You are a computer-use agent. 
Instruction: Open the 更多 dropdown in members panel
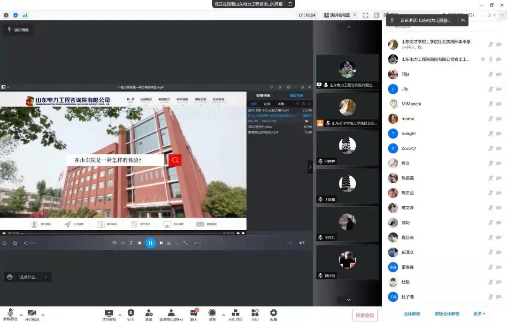click(479, 314)
